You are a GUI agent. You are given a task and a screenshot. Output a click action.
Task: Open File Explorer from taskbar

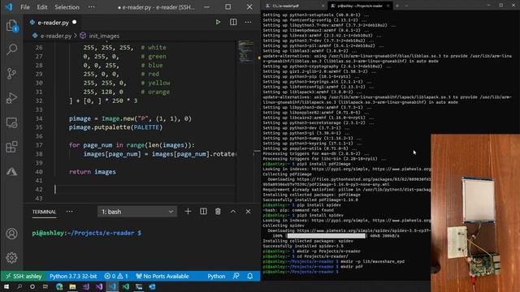pyautogui.click(x=72, y=286)
